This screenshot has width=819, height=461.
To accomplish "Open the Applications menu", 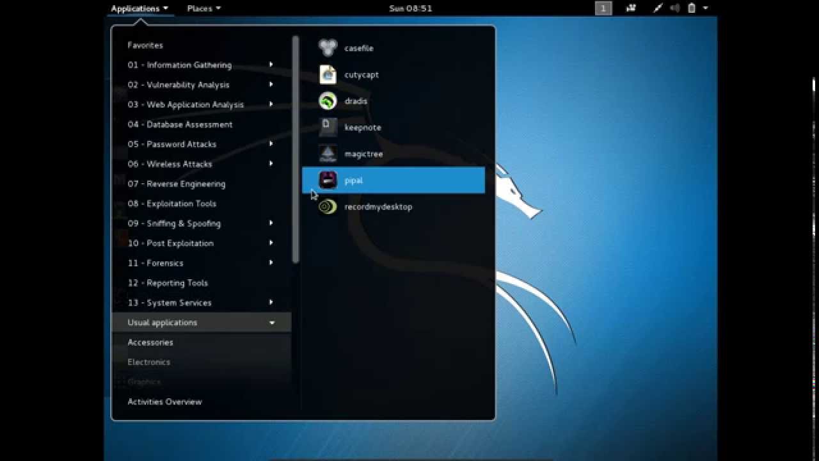I will point(139,8).
